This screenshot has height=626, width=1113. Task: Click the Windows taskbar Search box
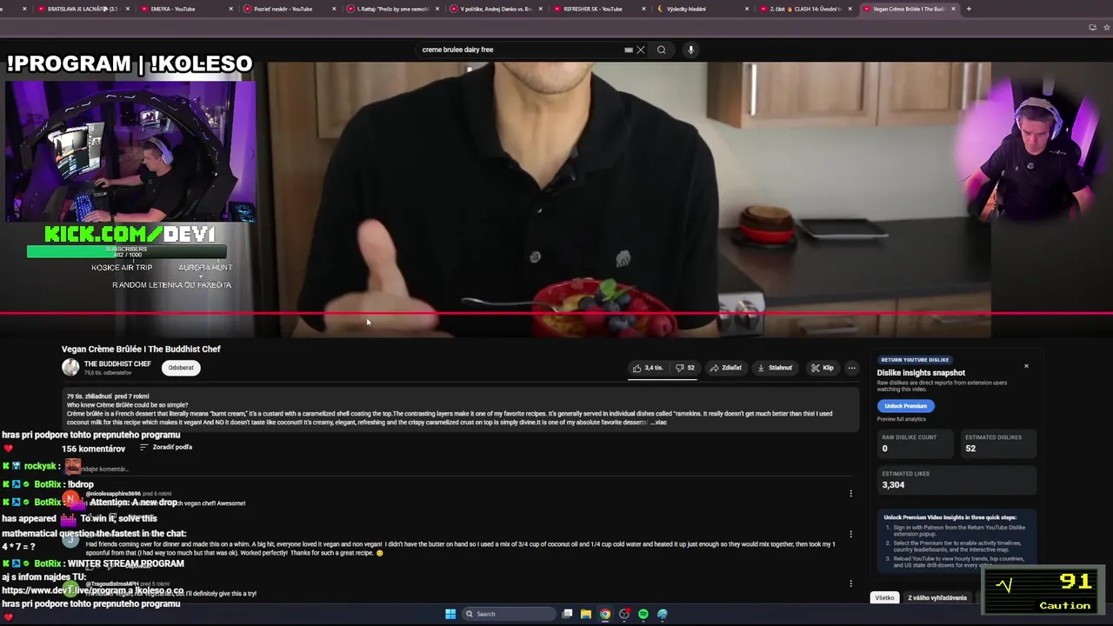click(x=508, y=614)
